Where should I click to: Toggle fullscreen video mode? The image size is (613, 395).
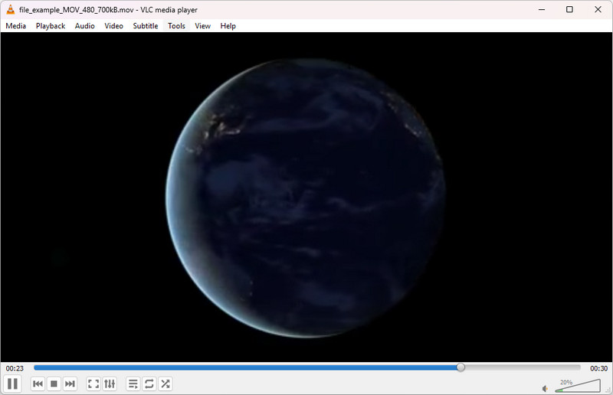point(93,384)
